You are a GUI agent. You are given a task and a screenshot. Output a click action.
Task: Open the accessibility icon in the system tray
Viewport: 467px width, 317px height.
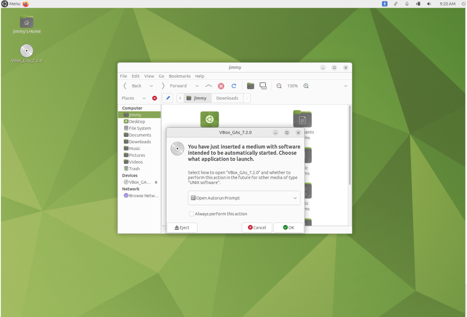tap(385, 4)
